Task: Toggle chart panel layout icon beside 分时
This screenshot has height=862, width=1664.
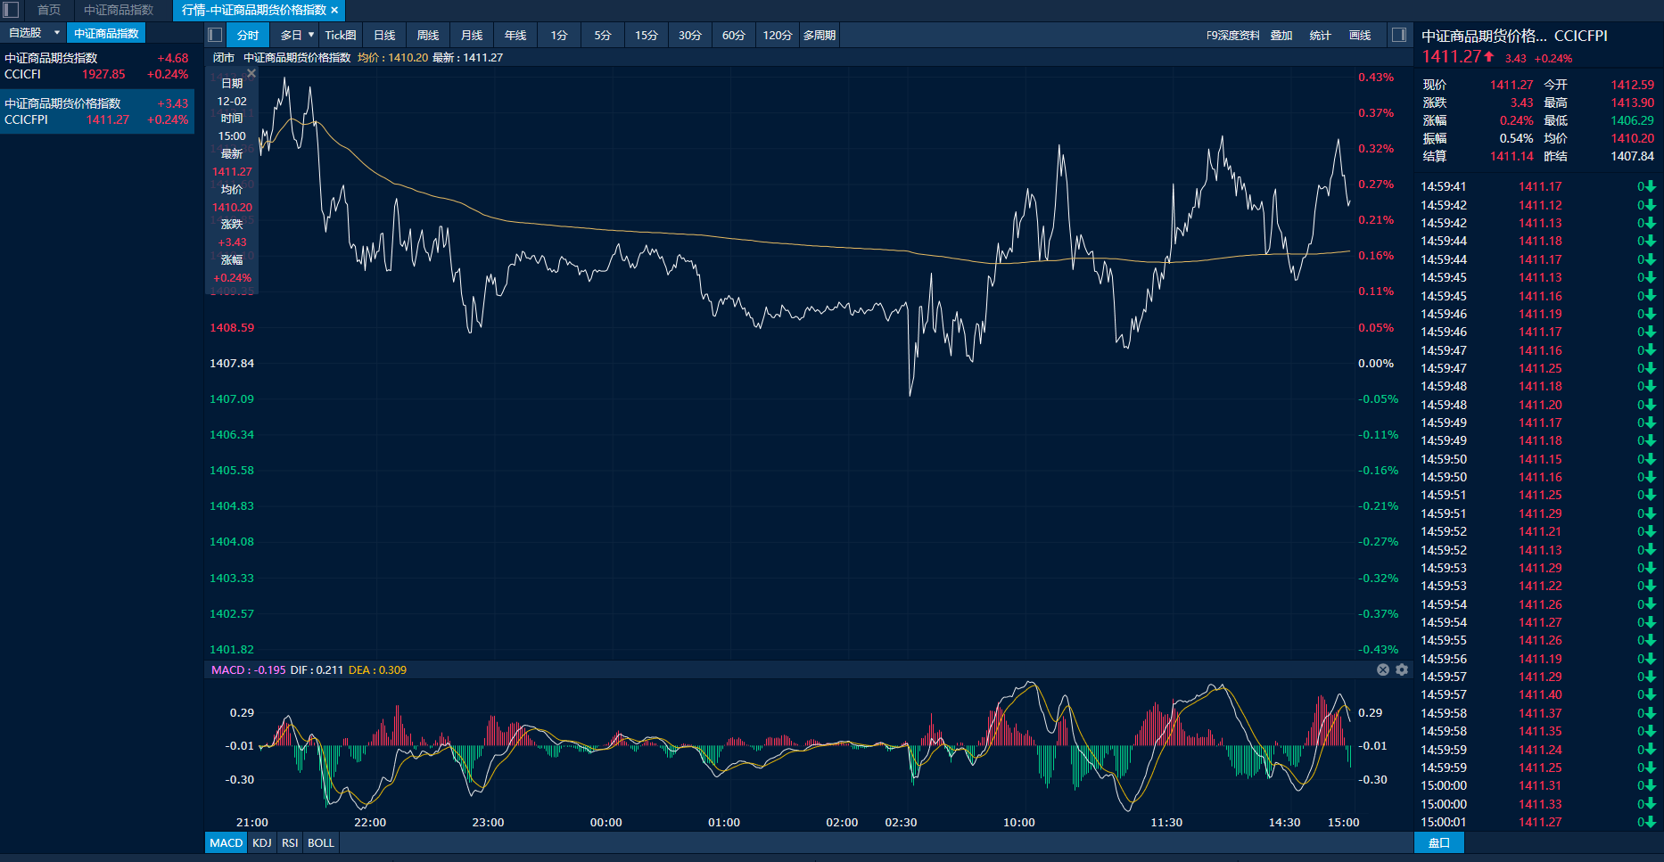Action: pos(215,35)
